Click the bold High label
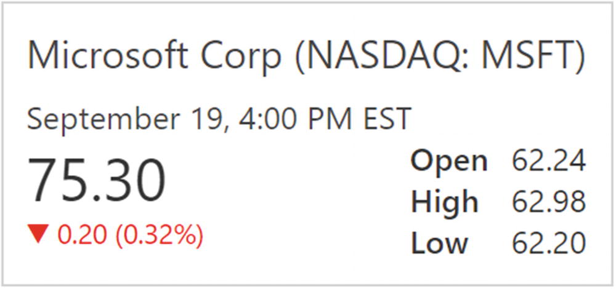The width and height of the screenshot is (616, 289). 445,202
